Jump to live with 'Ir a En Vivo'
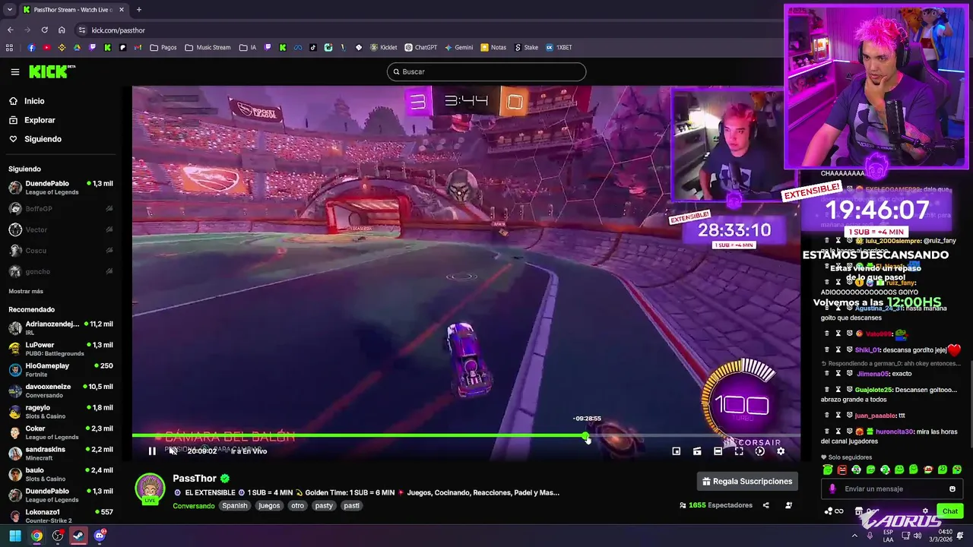The image size is (973, 547). pyautogui.click(x=249, y=451)
